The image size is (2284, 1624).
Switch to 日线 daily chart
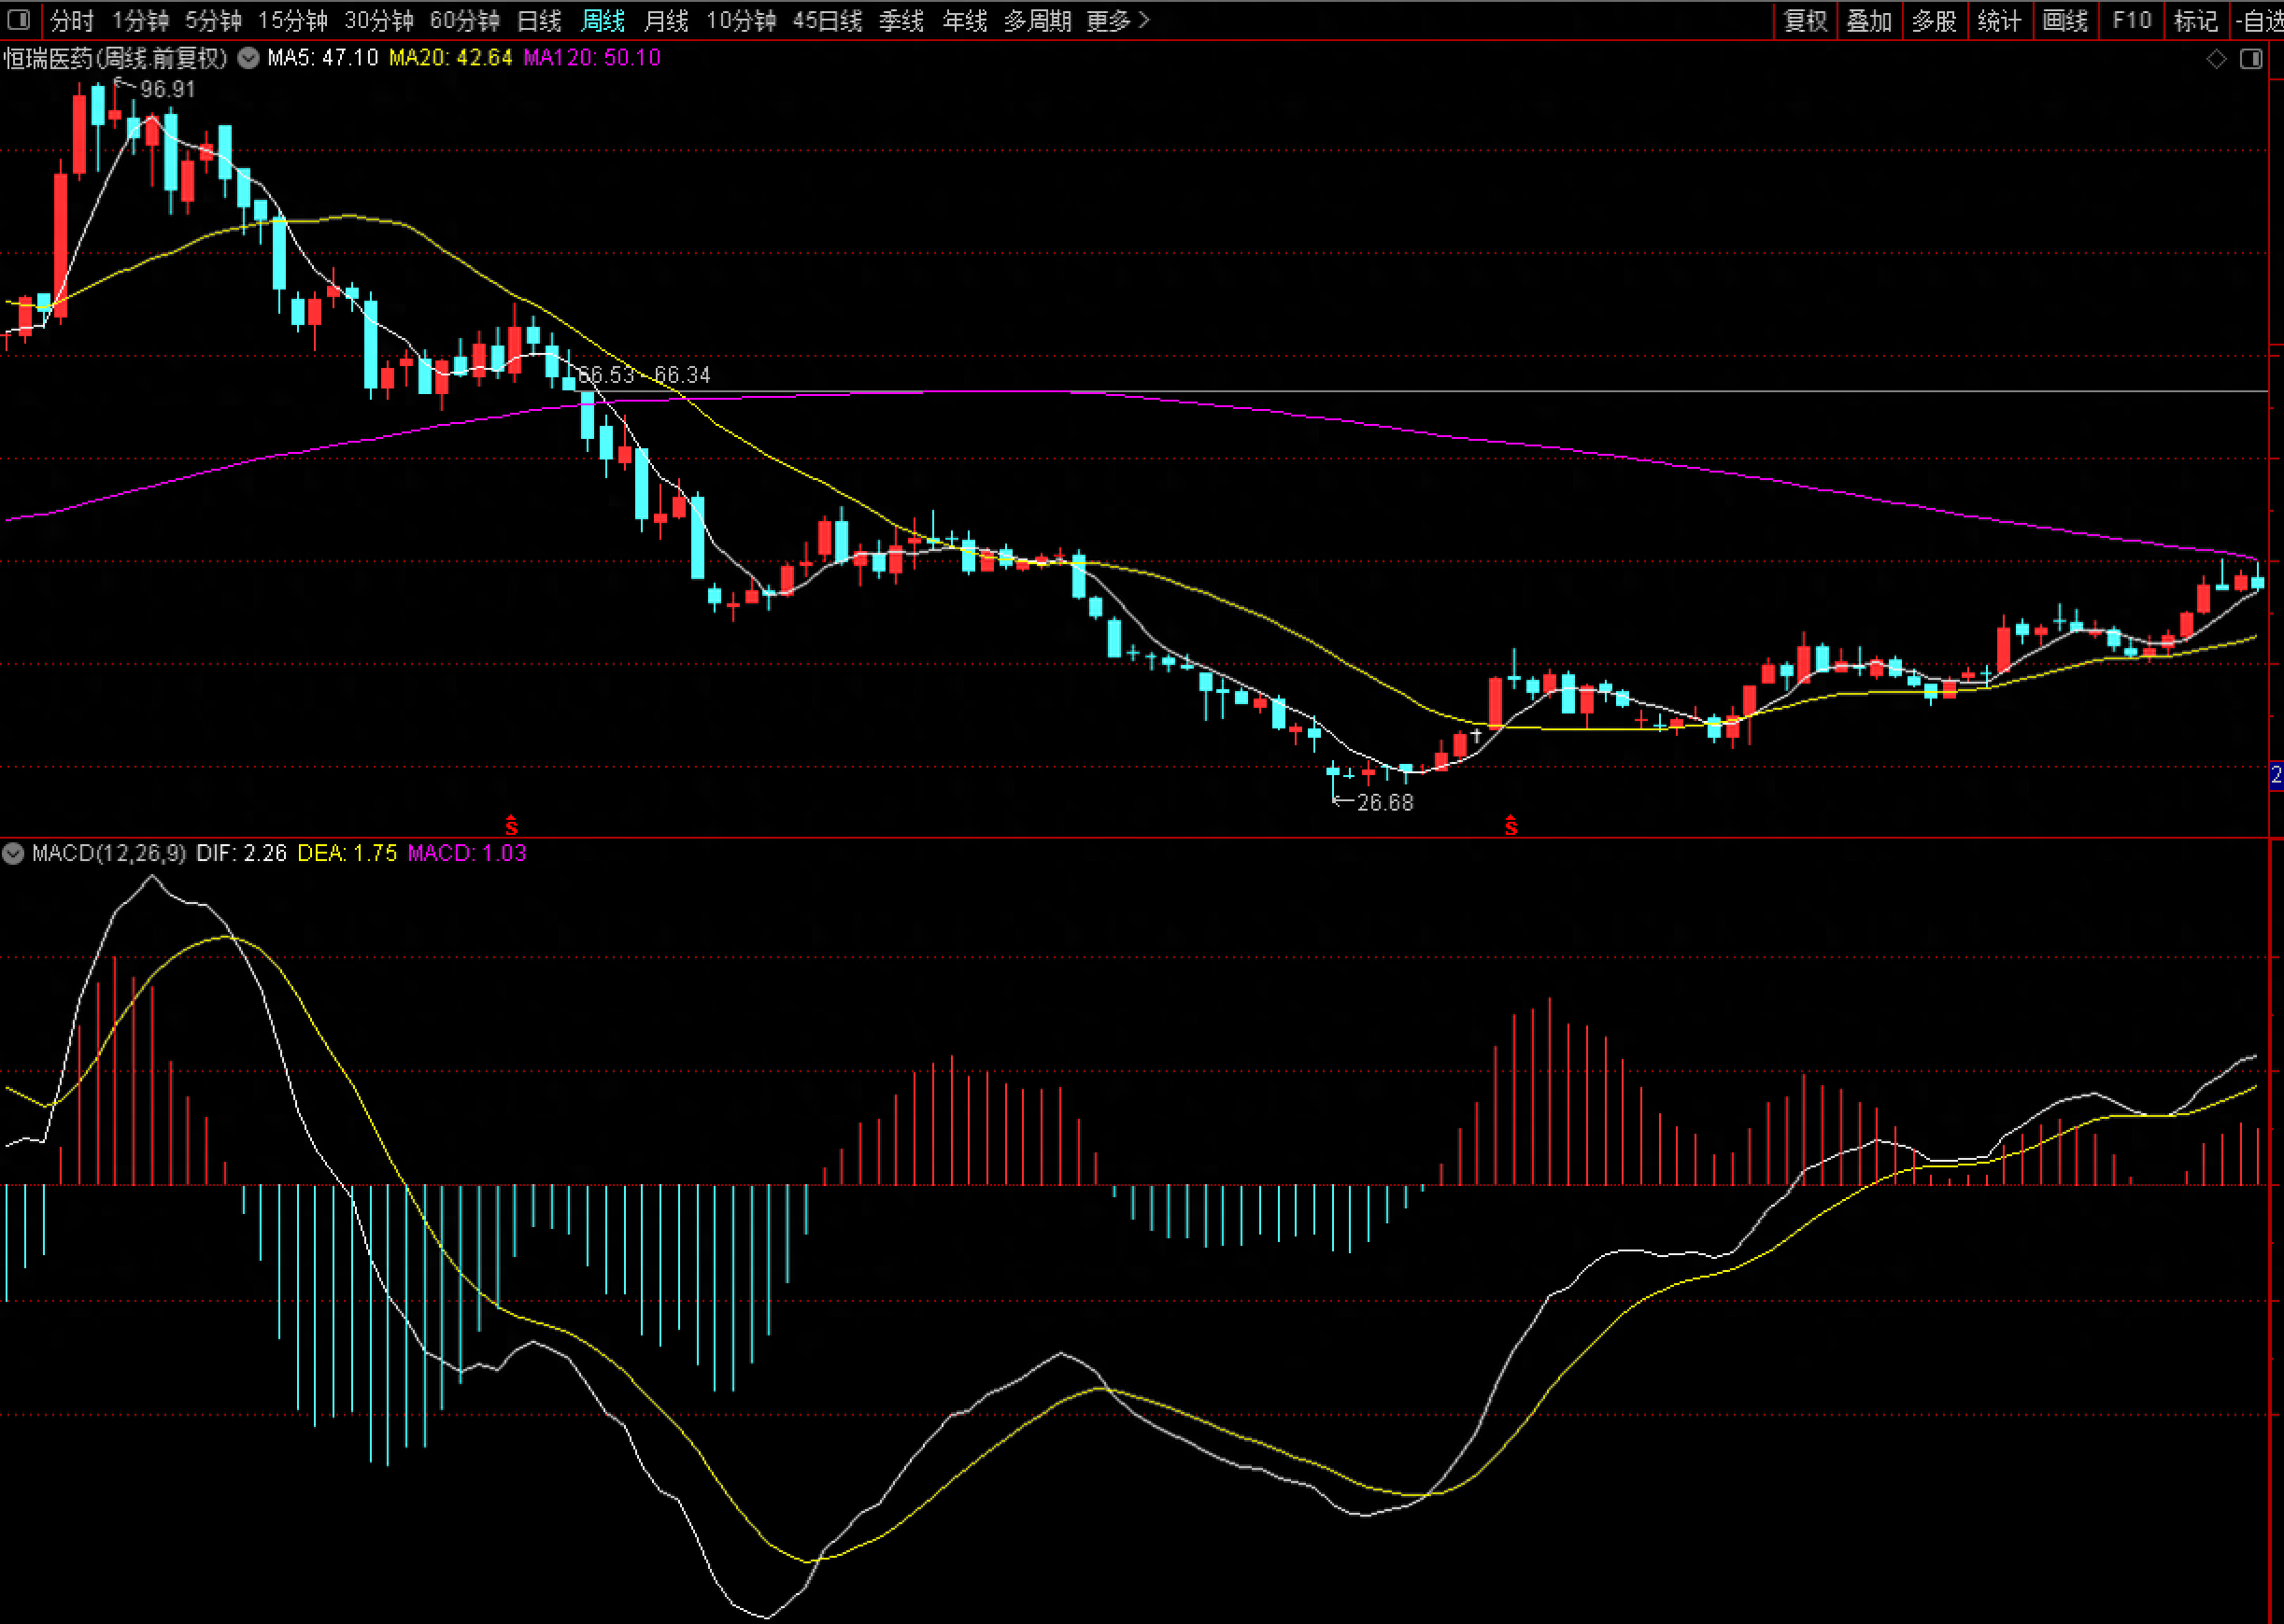[540, 20]
